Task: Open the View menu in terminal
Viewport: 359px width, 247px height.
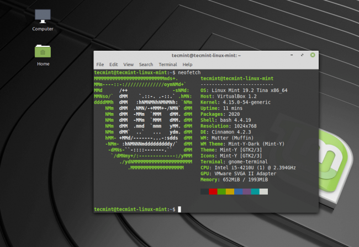Action: [129, 65]
